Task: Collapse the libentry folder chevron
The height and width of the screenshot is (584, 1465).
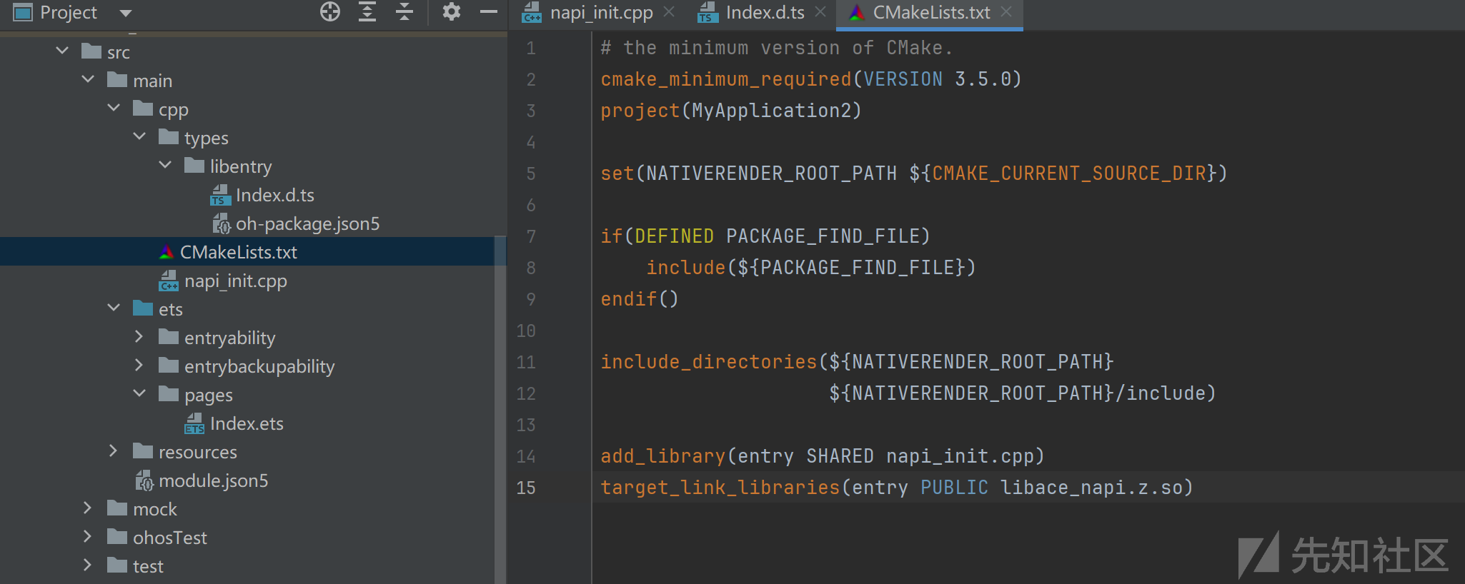Action: (x=165, y=165)
